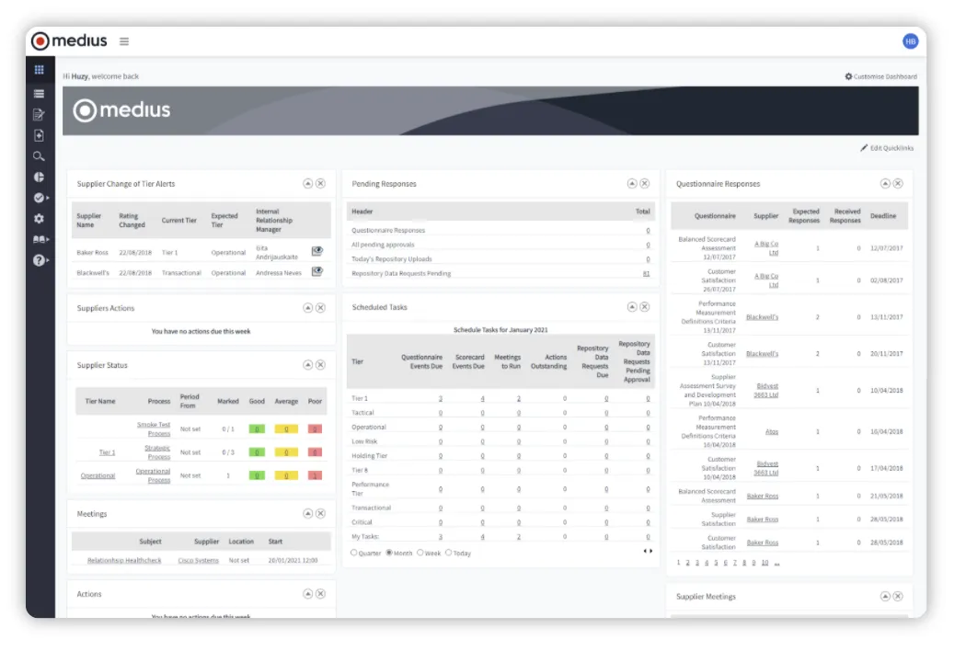This screenshot has height=651, width=966.
Task: Close the Supplier Meetings widget
Action: [x=898, y=596]
